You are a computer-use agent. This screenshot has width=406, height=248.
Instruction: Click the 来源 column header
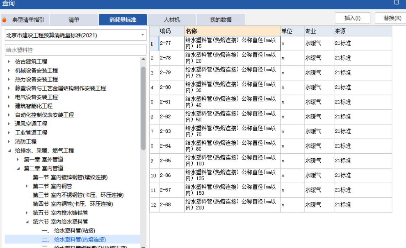[x=363, y=31]
